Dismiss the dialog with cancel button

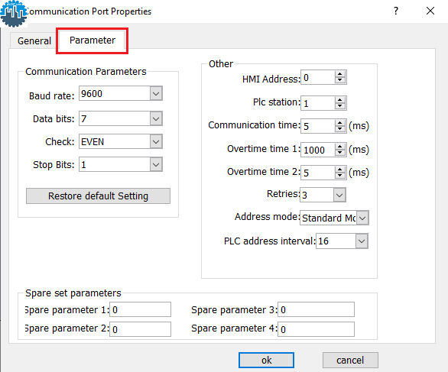350,360
